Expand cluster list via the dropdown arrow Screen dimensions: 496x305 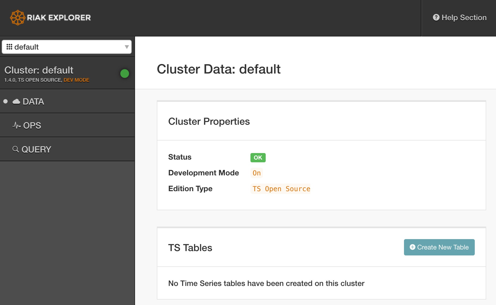[127, 47]
